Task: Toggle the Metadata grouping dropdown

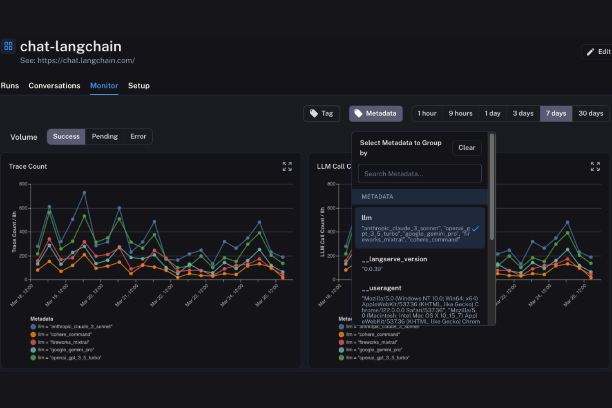Action: [x=376, y=114]
